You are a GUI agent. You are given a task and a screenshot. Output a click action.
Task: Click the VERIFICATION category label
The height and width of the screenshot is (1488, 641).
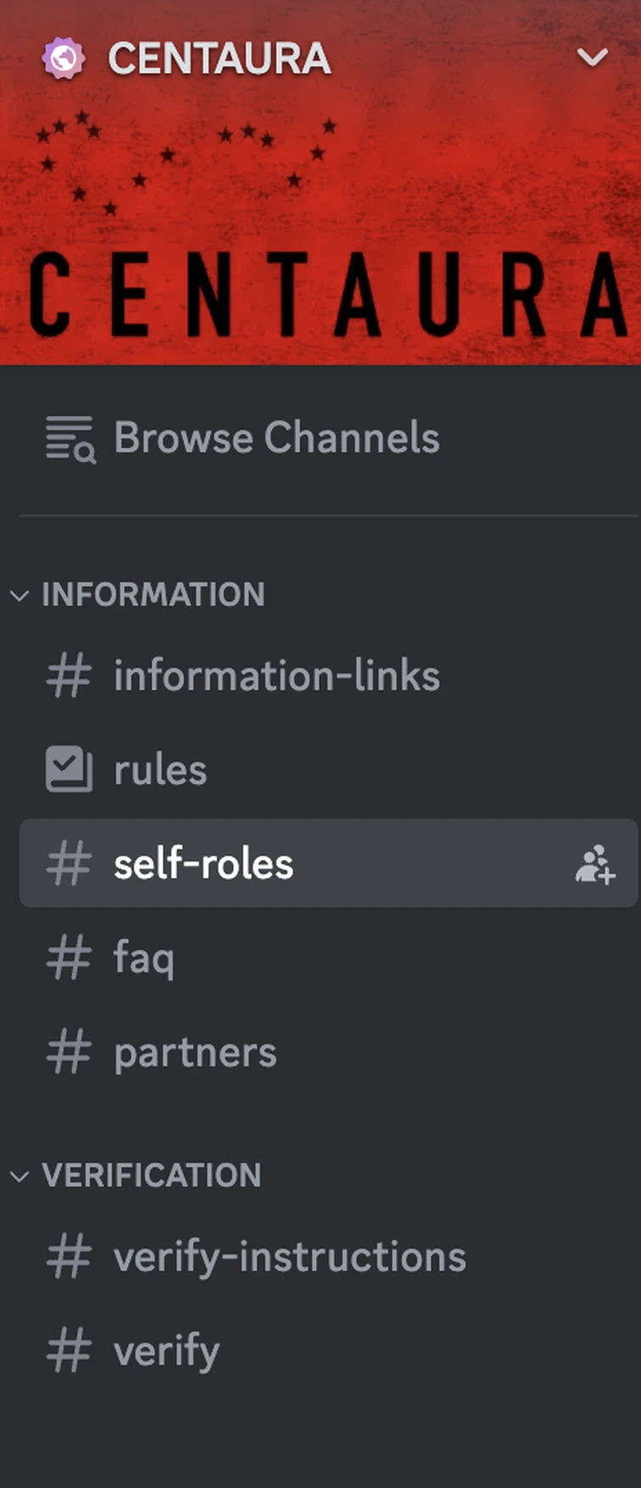[x=152, y=1176]
